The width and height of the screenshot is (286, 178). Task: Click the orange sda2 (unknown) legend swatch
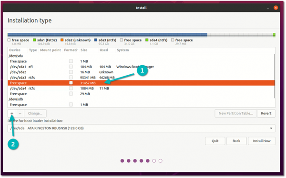[62, 40]
